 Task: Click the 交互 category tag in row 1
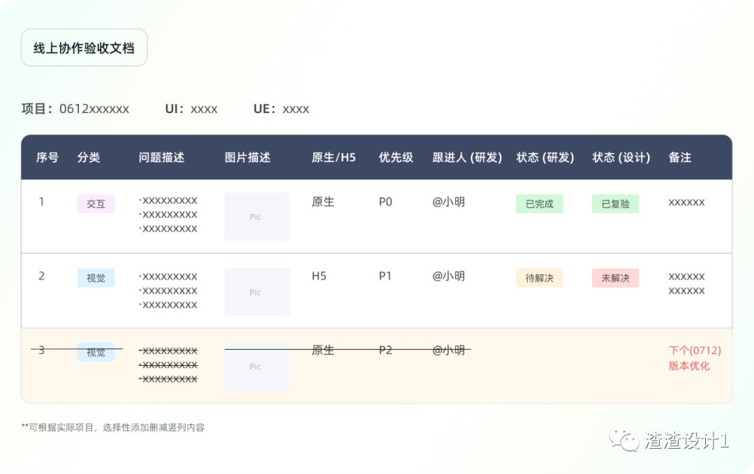(x=96, y=203)
